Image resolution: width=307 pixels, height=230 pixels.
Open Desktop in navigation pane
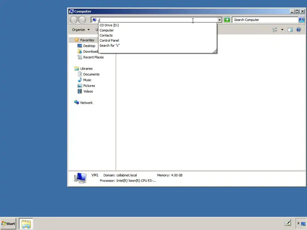(89, 46)
